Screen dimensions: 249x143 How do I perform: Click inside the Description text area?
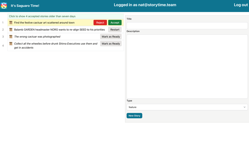(x=187, y=66)
